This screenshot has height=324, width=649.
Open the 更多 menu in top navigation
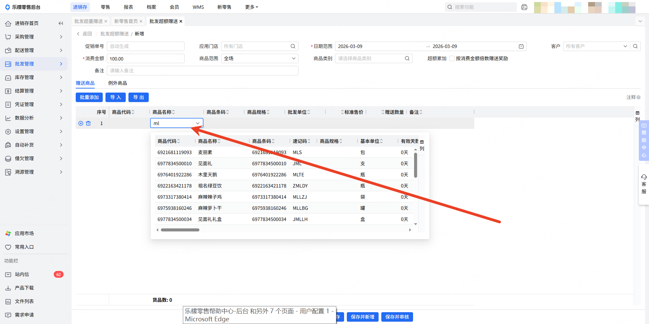(251, 7)
